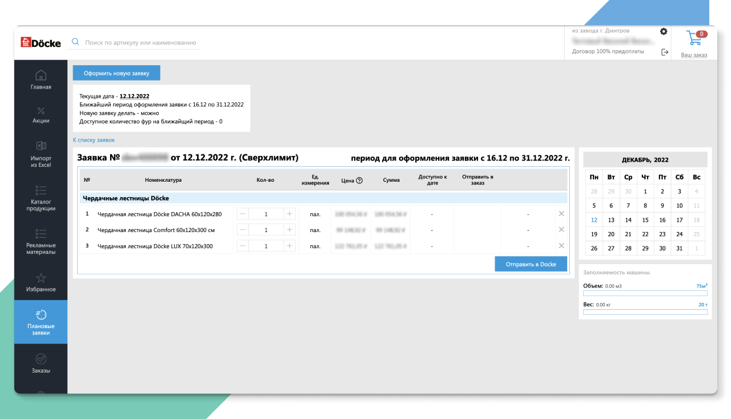This screenshot has height=419, width=731.
Task: Click the Вес weight fill bar
Action: [645, 312]
